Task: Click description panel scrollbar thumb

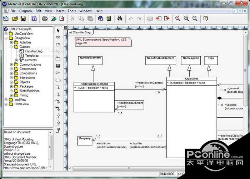Action: point(50,147)
